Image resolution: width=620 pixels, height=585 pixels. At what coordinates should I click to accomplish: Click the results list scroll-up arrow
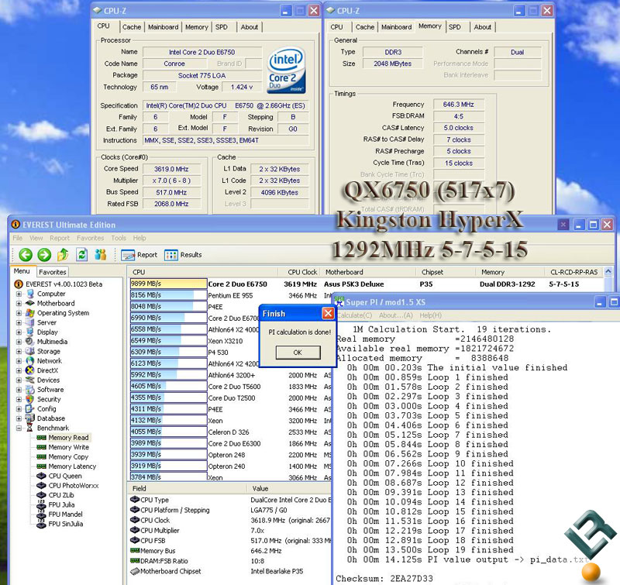coord(608,271)
